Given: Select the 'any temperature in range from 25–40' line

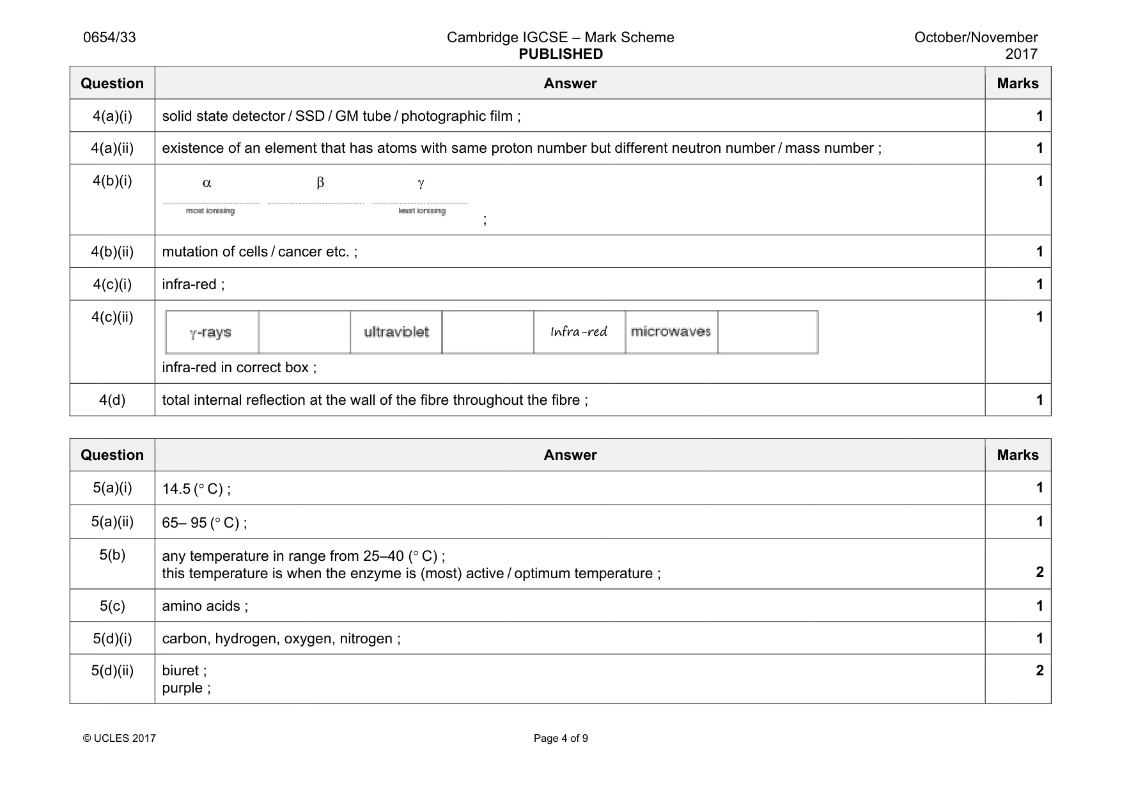Looking at the screenshot, I should point(304,556).
